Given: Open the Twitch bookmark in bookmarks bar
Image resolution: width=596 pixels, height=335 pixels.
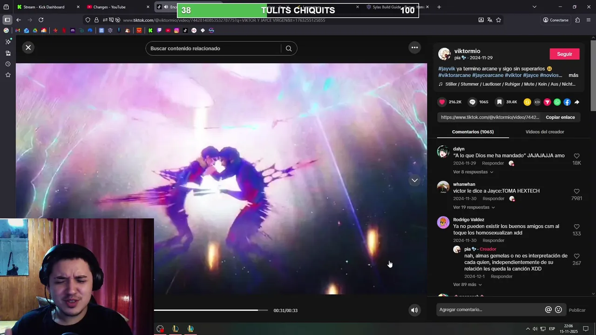Looking at the screenshot, I should (159, 30).
